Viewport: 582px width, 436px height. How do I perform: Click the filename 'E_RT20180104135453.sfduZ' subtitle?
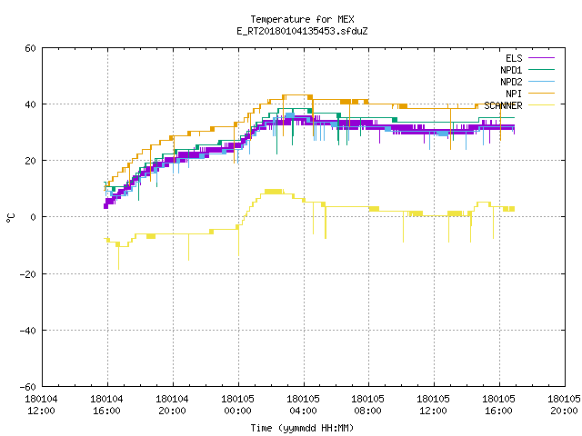coord(302,31)
